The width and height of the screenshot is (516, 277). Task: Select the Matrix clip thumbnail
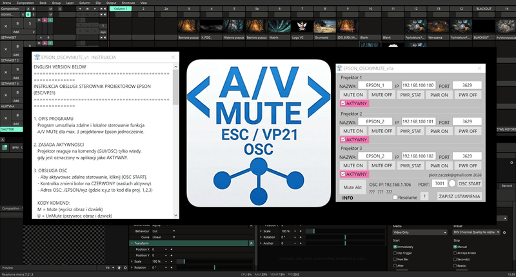coord(279,26)
